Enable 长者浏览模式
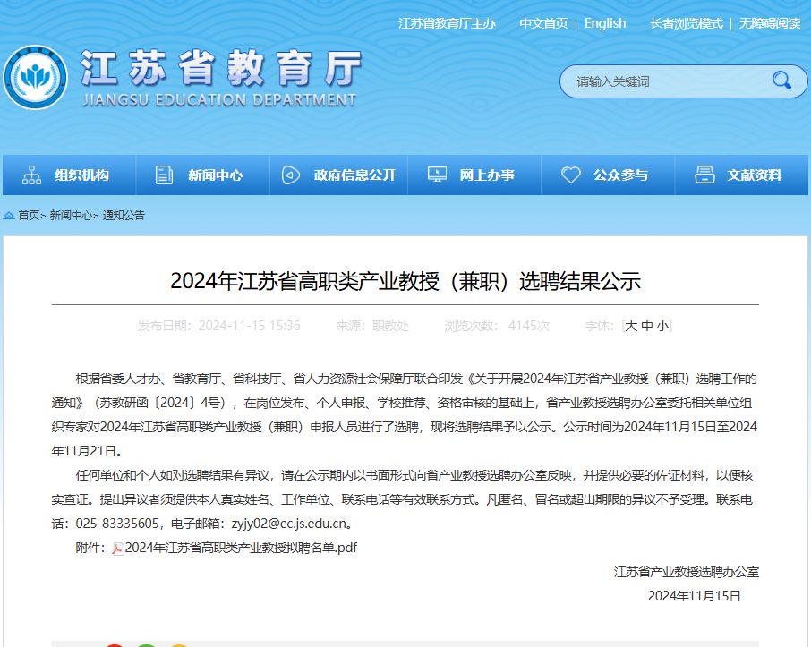811x647 pixels. coord(687,23)
